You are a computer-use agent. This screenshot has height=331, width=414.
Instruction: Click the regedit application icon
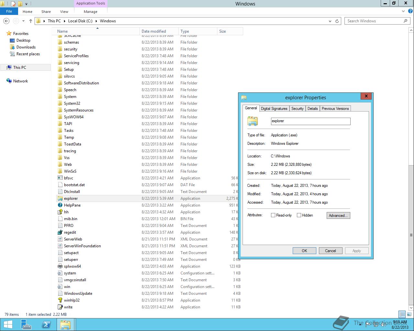pyautogui.click(x=60, y=232)
